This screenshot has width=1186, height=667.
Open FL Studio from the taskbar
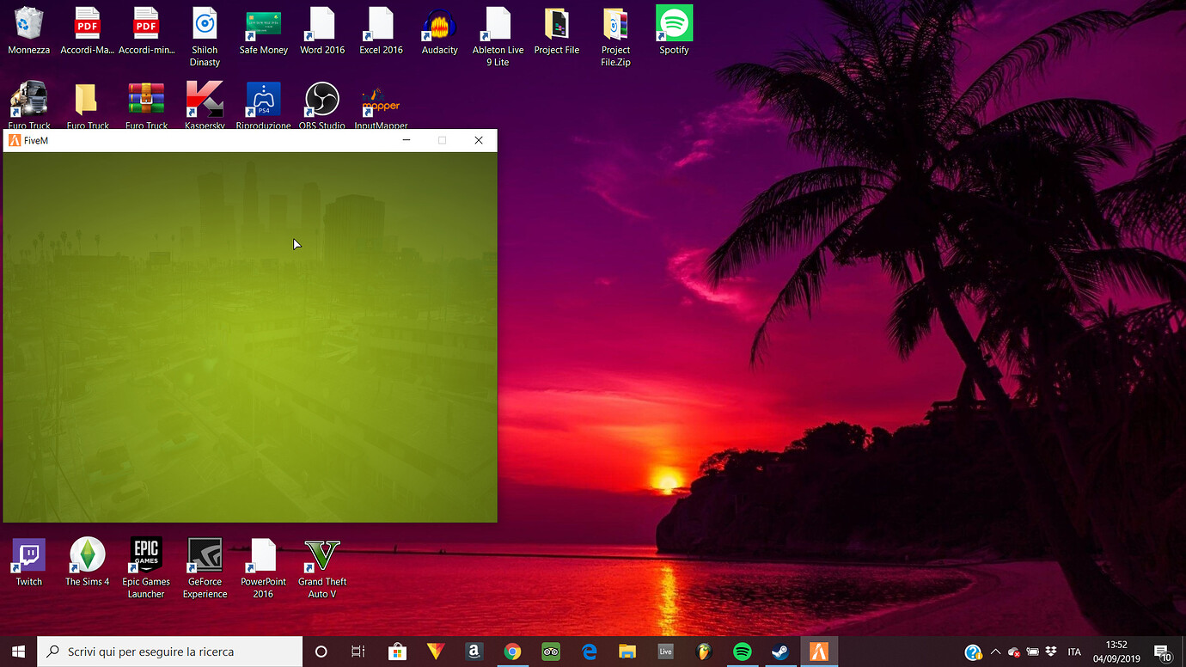point(704,652)
